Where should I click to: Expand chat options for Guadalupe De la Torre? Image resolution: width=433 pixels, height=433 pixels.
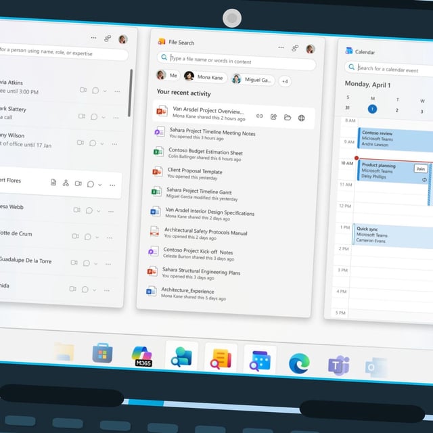pos(96,264)
